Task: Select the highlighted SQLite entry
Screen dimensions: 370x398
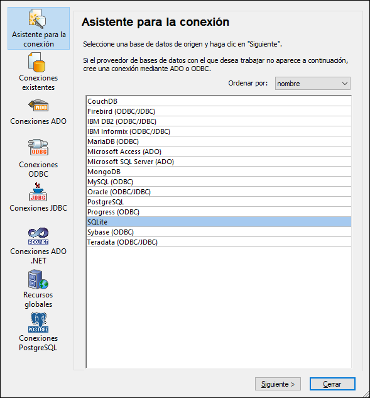Action: pyautogui.click(x=219, y=222)
